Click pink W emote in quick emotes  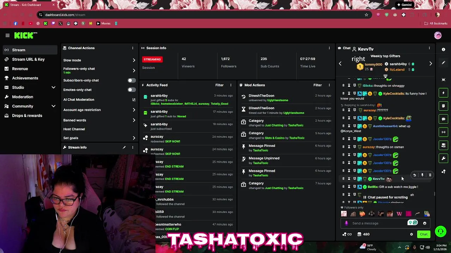tap(399, 214)
